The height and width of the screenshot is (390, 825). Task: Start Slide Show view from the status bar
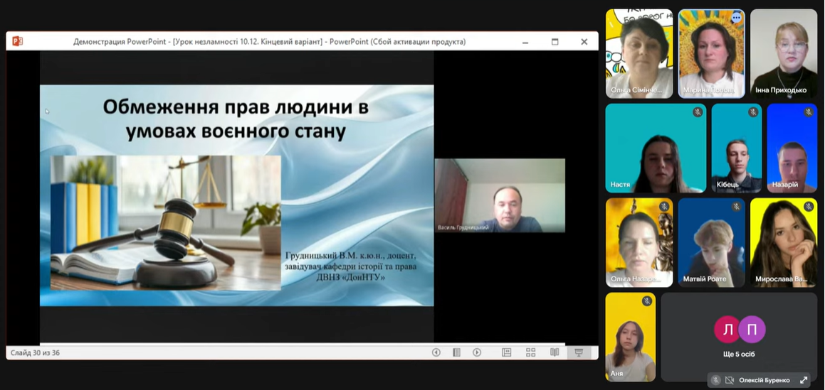click(x=579, y=352)
